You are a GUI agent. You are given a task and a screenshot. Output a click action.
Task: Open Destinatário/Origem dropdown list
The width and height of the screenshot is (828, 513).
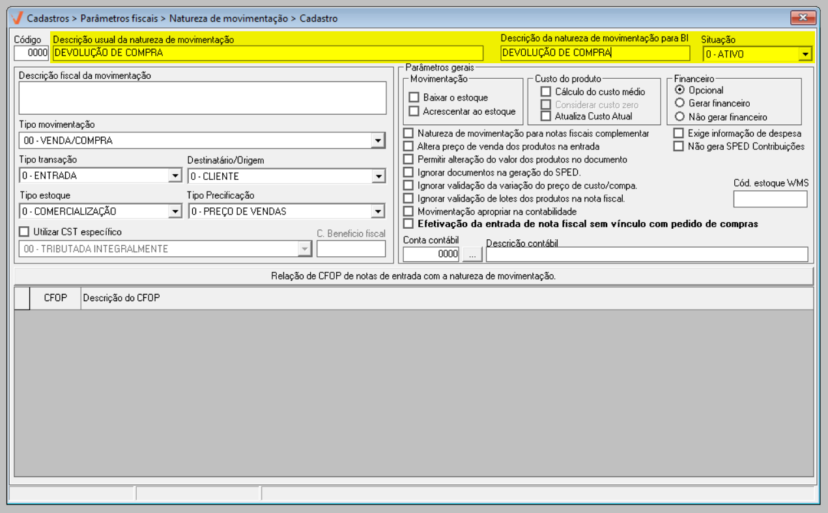coord(378,176)
